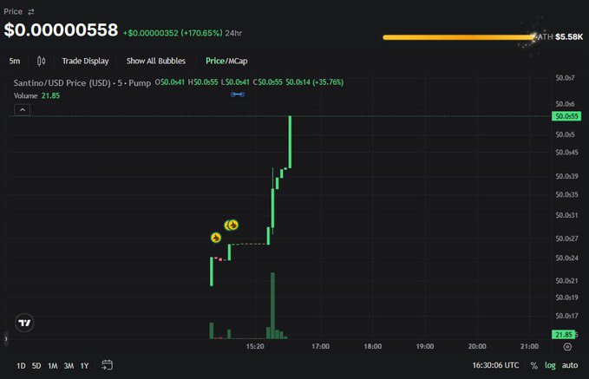Click the 17:00 time axis label
This screenshot has height=379, width=589.
pyautogui.click(x=320, y=346)
